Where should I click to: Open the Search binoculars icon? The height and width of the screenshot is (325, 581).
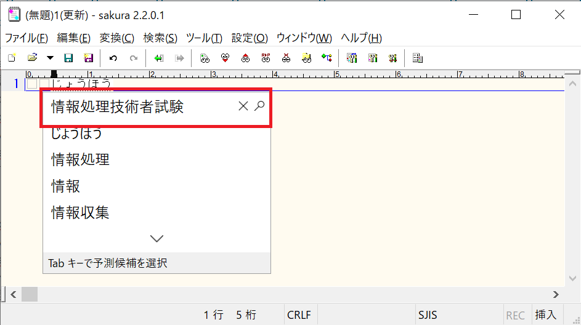coord(205,58)
